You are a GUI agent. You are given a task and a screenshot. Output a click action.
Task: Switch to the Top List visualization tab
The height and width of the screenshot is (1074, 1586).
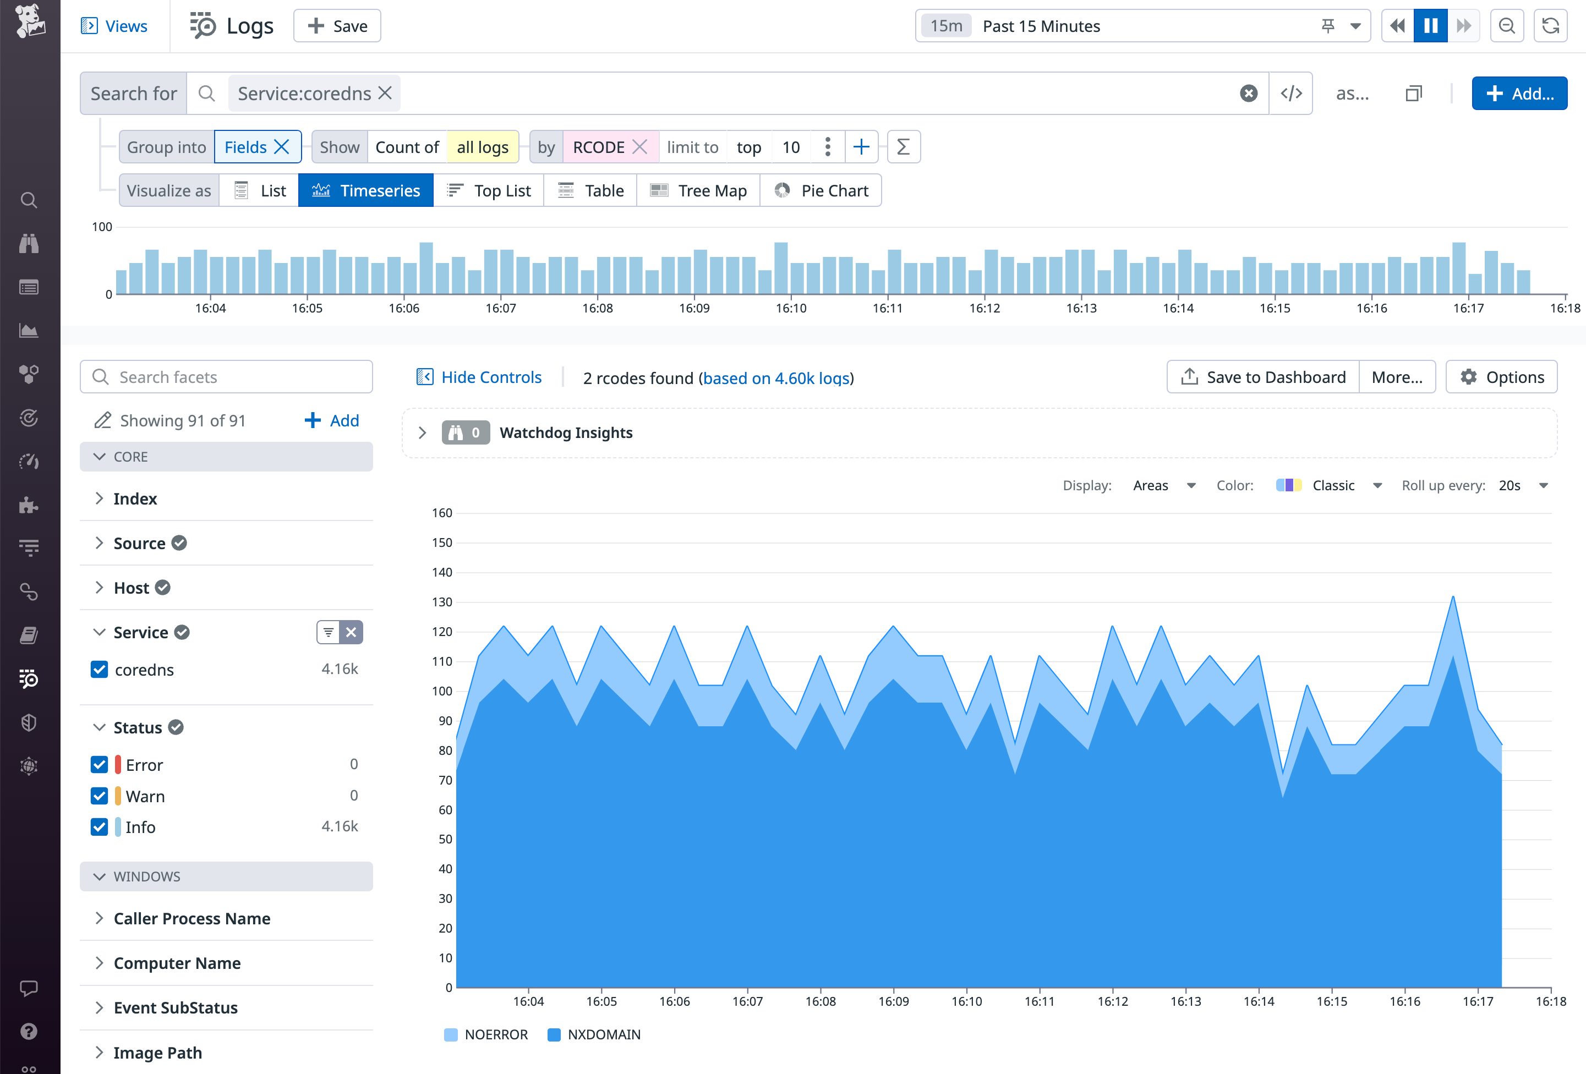click(489, 190)
